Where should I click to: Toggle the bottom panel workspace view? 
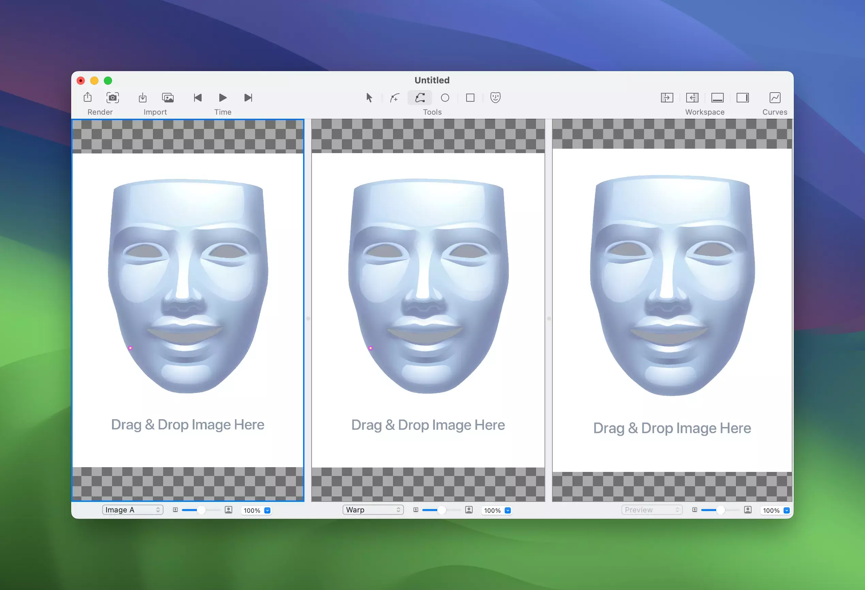point(717,98)
